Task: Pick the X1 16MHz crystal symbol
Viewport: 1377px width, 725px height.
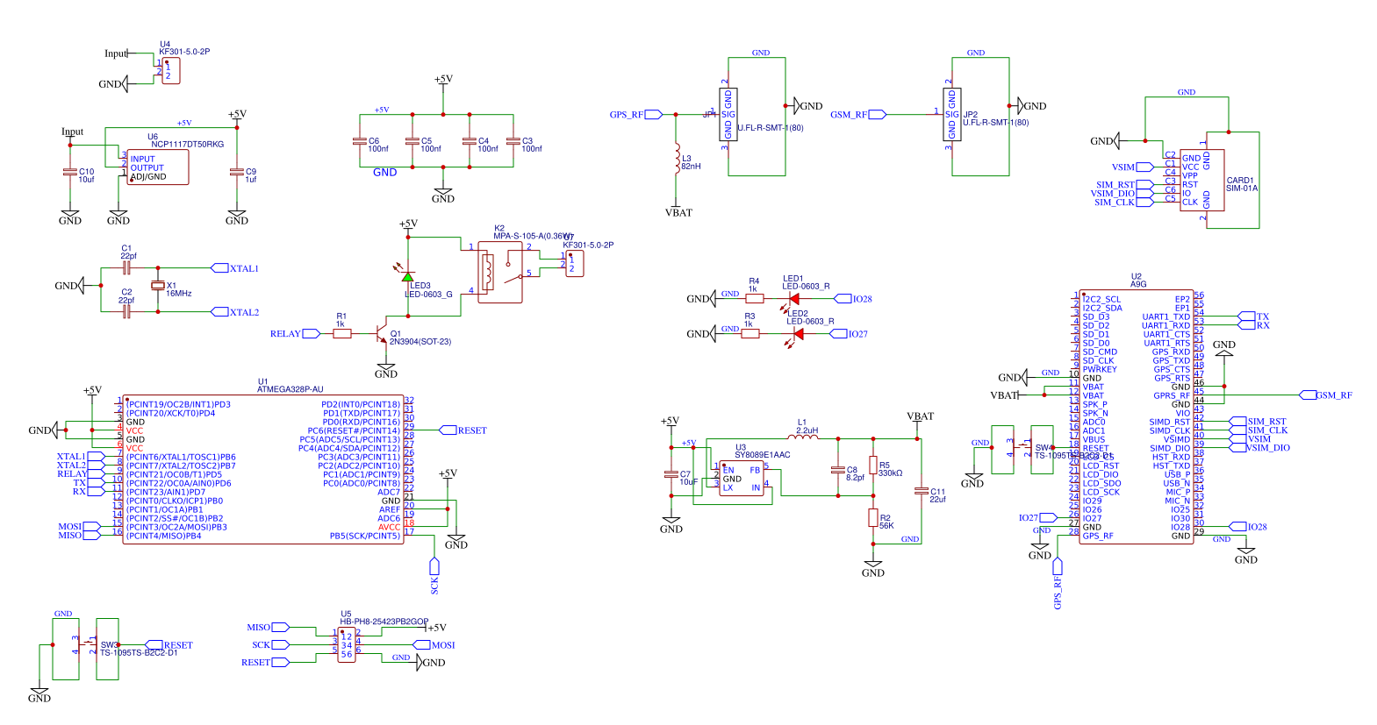Action: point(158,286)
